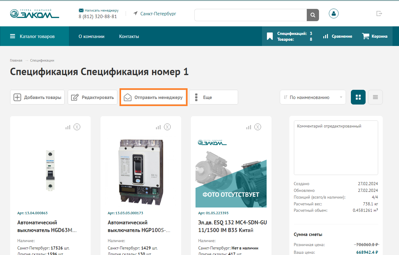Viewport: 399px width, 255px height.
Task: Switch to list view
Action: (375, 97)
